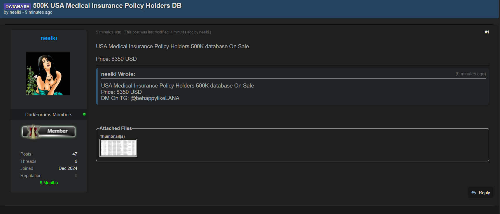
Task: Open the attached file thumbnail
Action: click(118, 148)
